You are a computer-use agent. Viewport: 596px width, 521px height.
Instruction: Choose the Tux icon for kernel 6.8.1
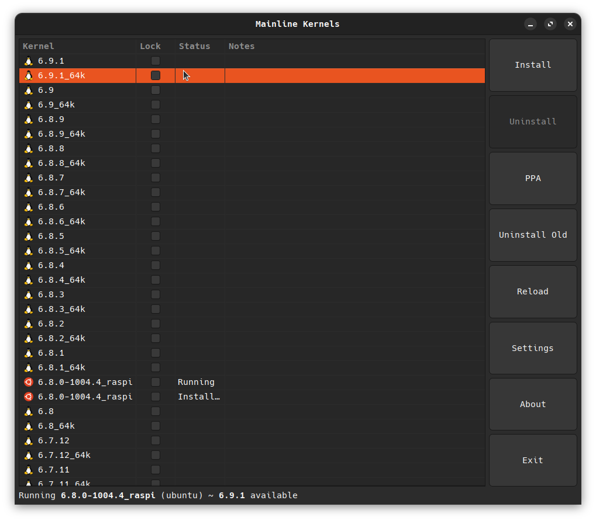coord(29,353)
